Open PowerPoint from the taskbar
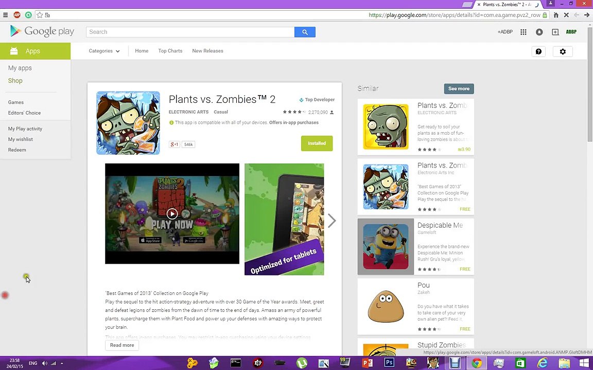Screen dimensions: 593x370 (x=367, y=363)
